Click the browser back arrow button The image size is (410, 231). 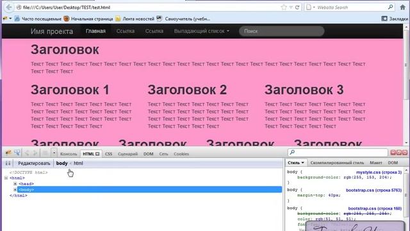pyautogui.click(x=9, y=7)
